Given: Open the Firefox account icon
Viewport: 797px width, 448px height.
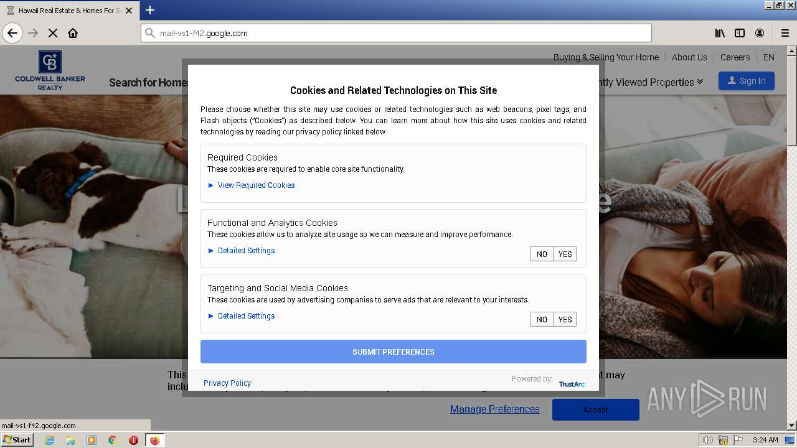Looking at the screenshot, I should pyautogui.click(x=760, y=33).
